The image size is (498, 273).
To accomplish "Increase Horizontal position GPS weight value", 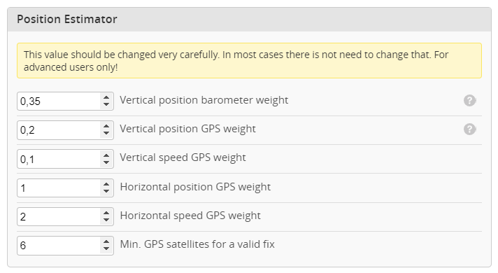I will pos(106,183).
